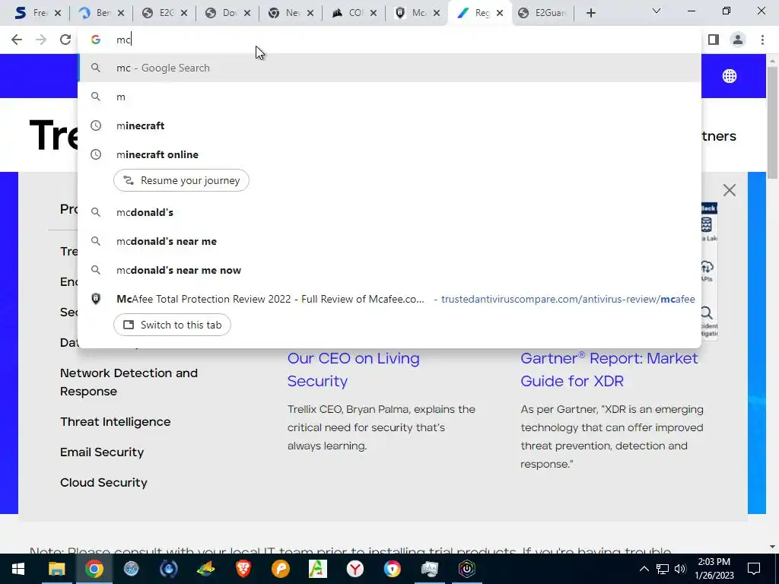Close the 'E2C' tab
779x584 pixels.
(184, 14)
